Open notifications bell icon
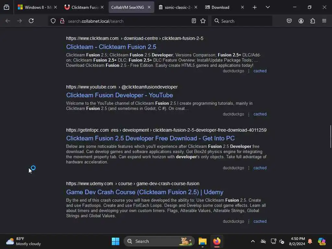Viewport: 332px width, 249px height. point(310,241)
